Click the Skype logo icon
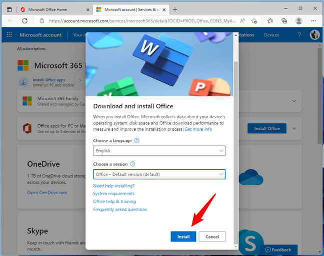 point(250,243)
